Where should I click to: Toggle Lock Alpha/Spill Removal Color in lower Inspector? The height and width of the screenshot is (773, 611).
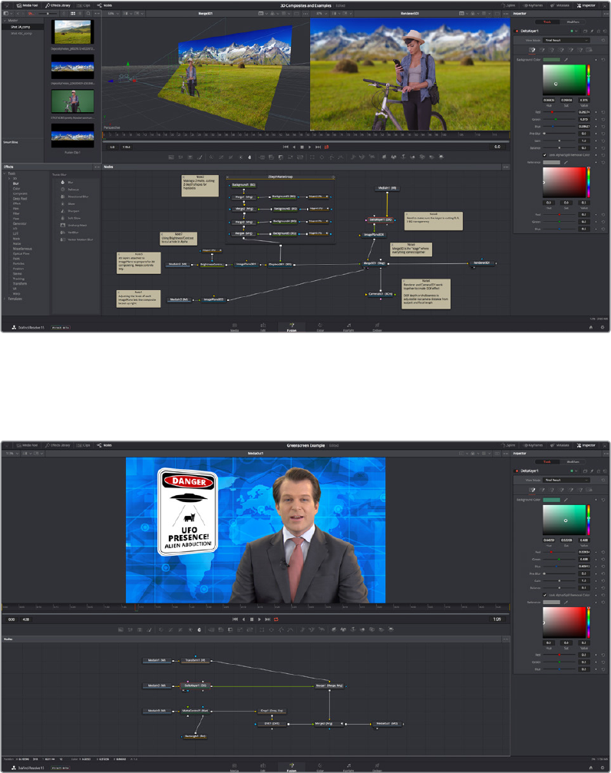544,595
